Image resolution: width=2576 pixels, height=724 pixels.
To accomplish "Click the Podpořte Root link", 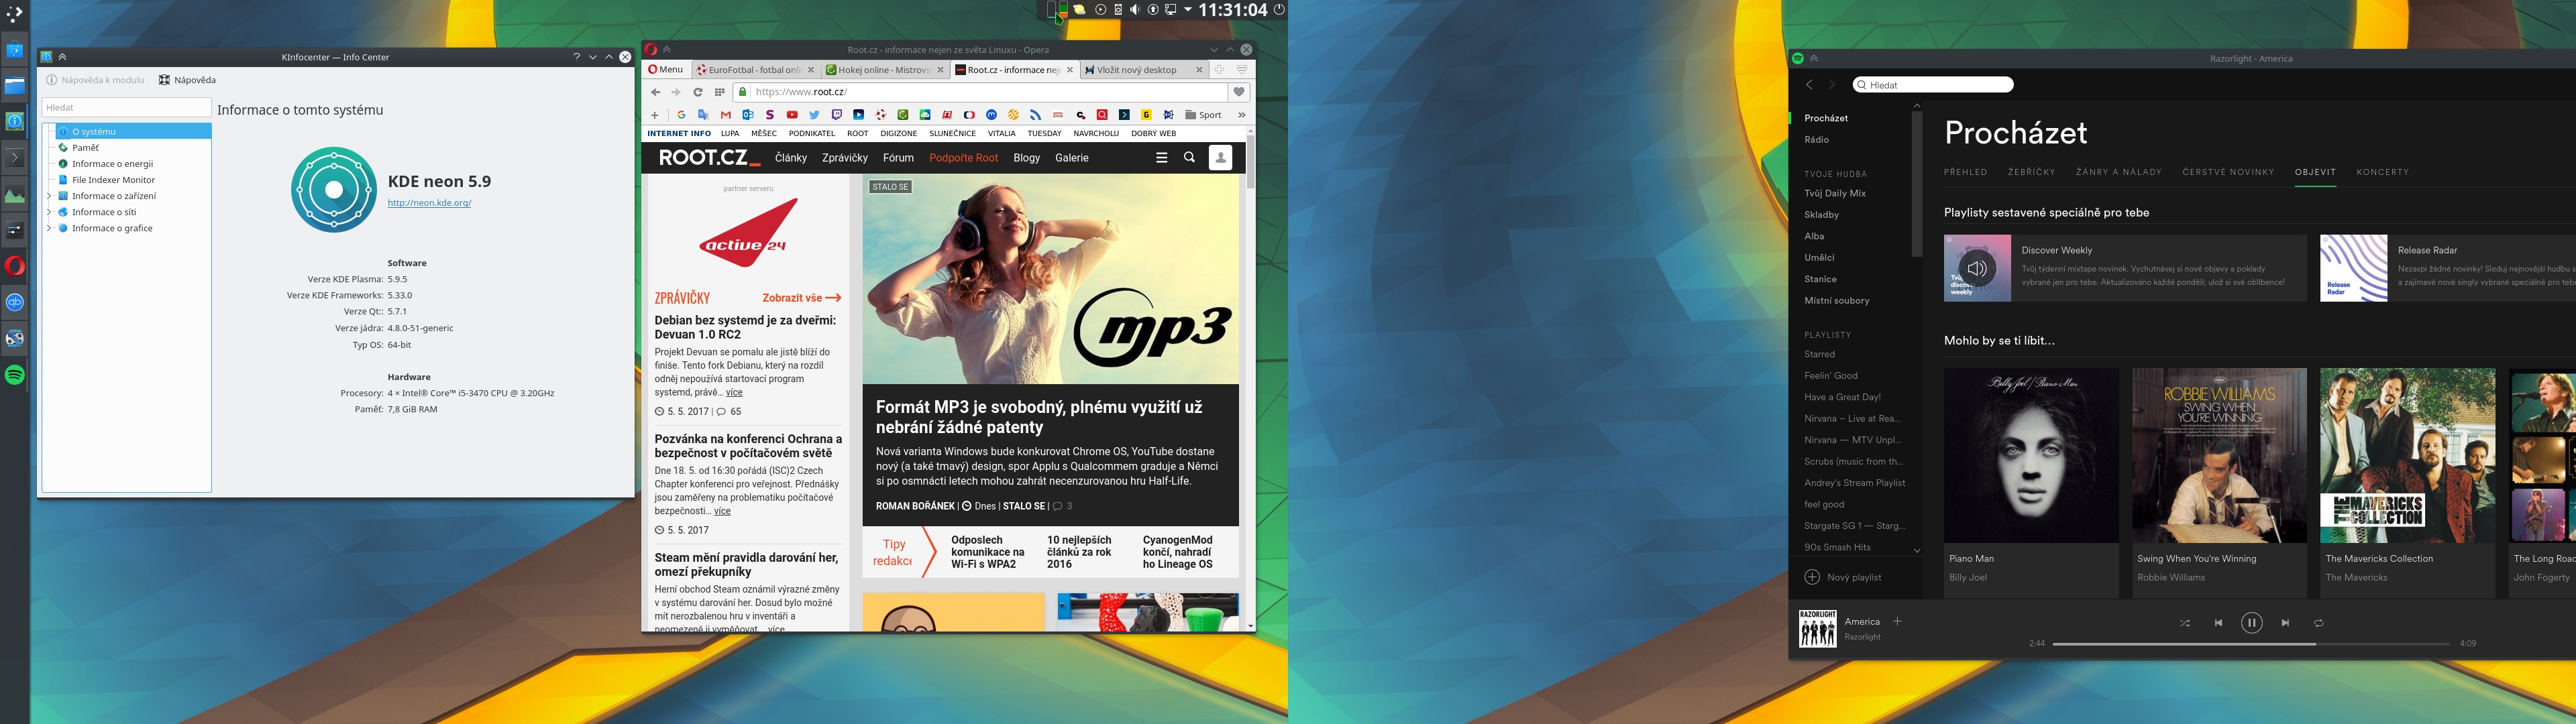I will point(963,158).
